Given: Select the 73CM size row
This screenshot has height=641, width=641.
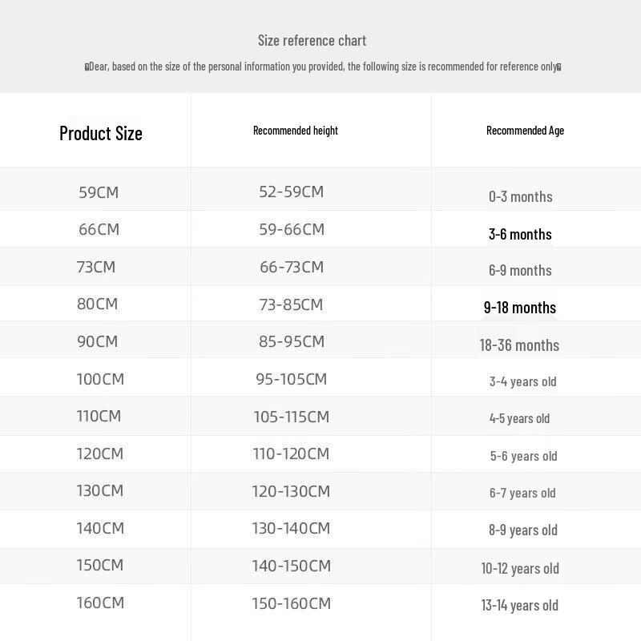Looking at the screenshot, I should pos(320,267).
